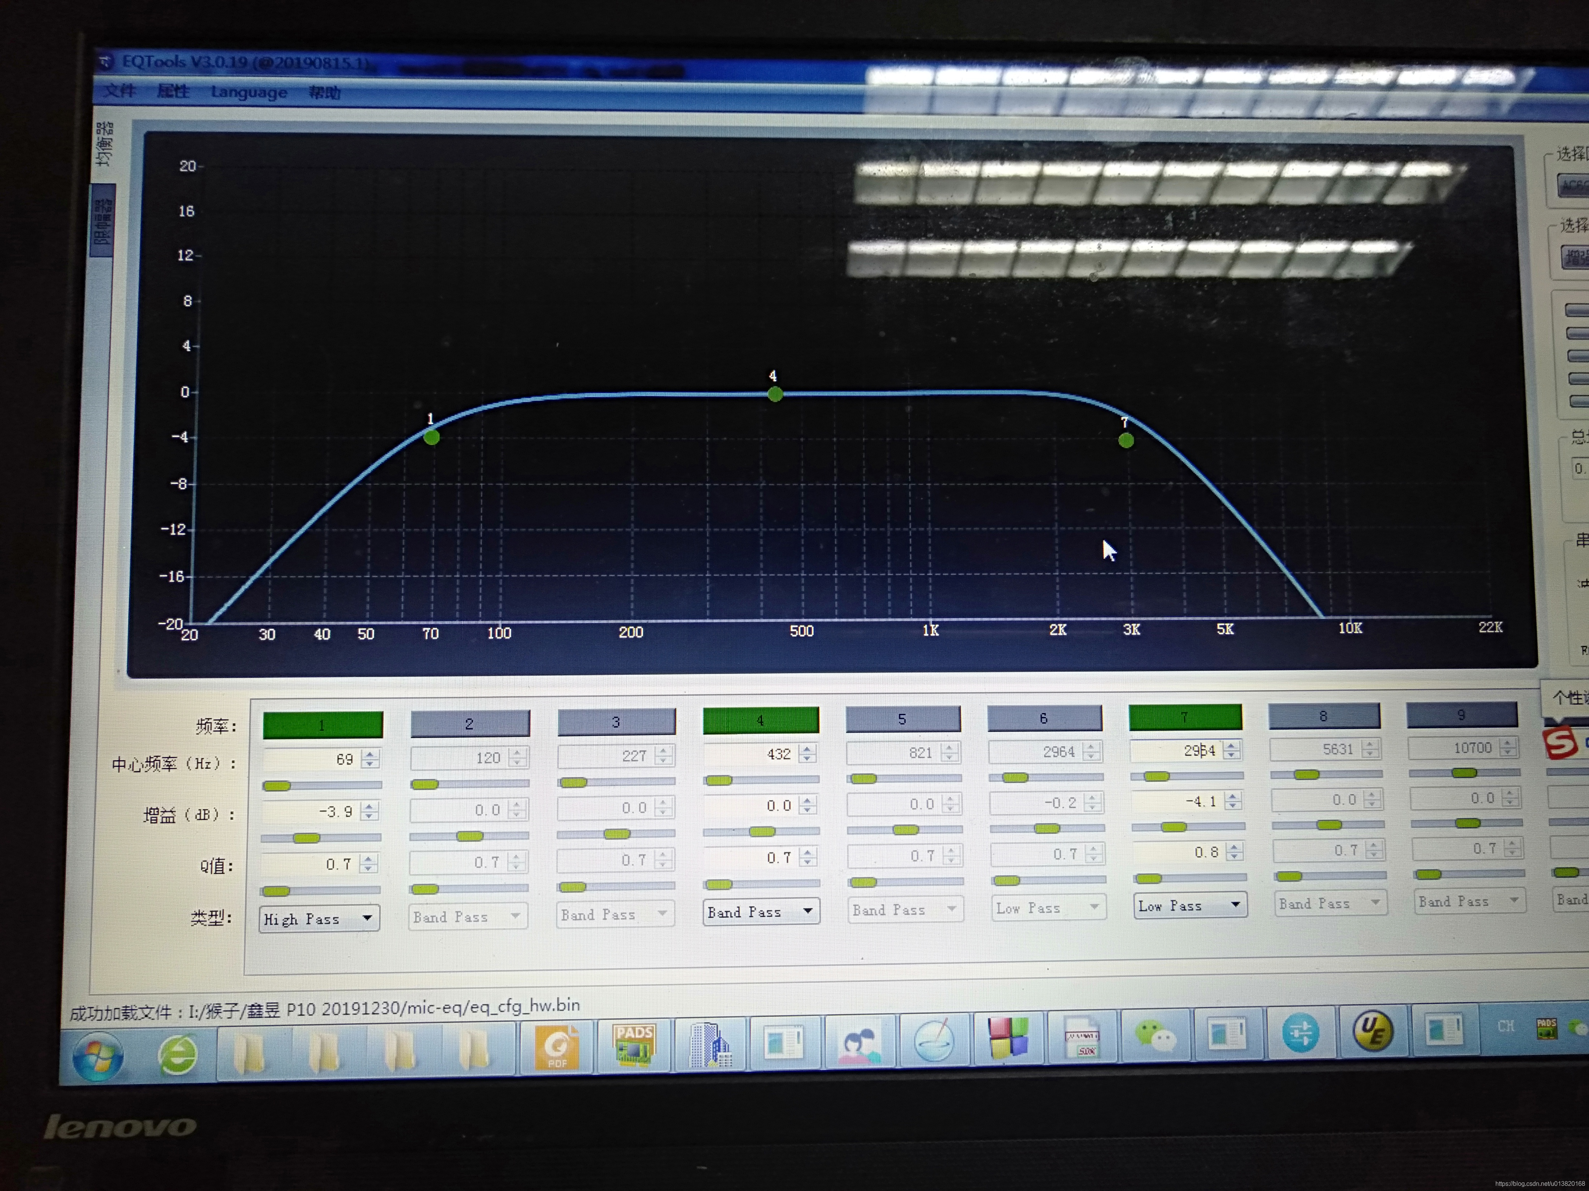Click the status bar text eq_cfg_hw.bin

pos(524,1005)
